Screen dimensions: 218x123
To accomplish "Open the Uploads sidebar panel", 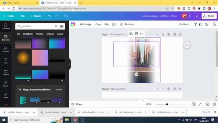I will point(6,49).
